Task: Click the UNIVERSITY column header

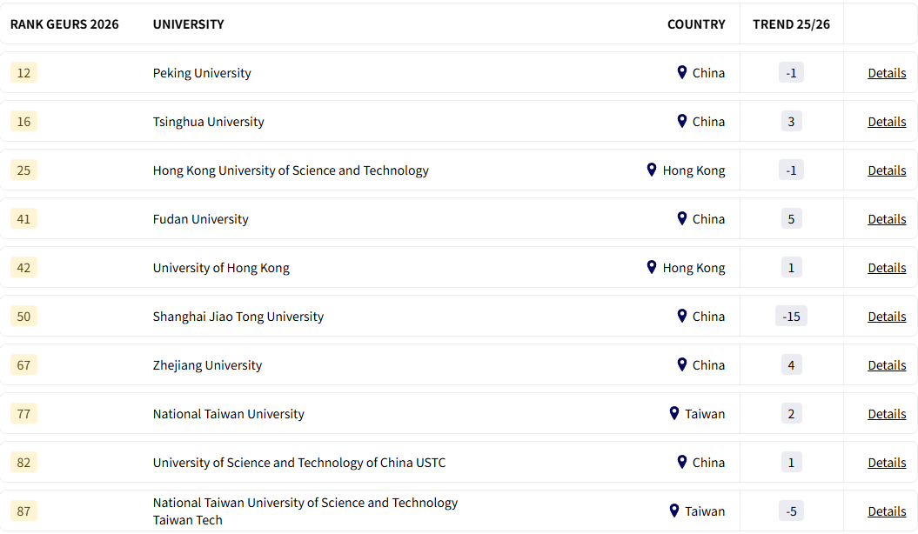Action: pyautogui.click(x=188, y=23)
